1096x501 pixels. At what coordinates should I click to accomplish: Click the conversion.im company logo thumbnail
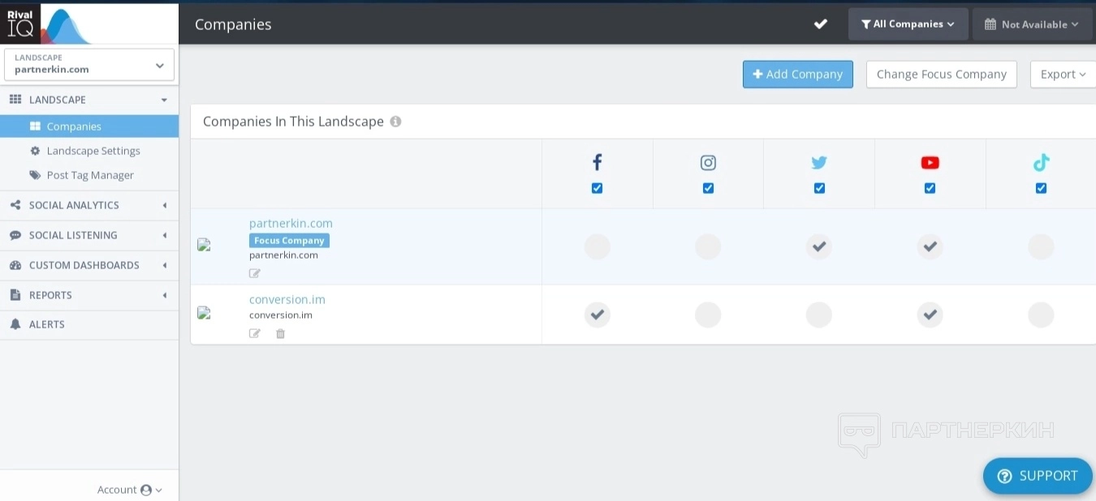click(x=204, y=312)
